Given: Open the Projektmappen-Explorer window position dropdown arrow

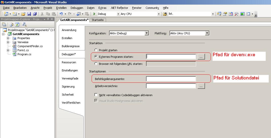Looking at the screenshot, I should point(45,19).
